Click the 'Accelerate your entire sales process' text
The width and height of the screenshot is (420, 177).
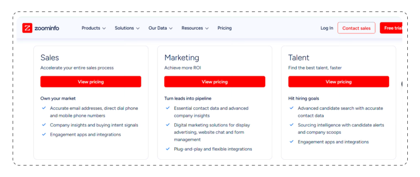coord(77,68)
